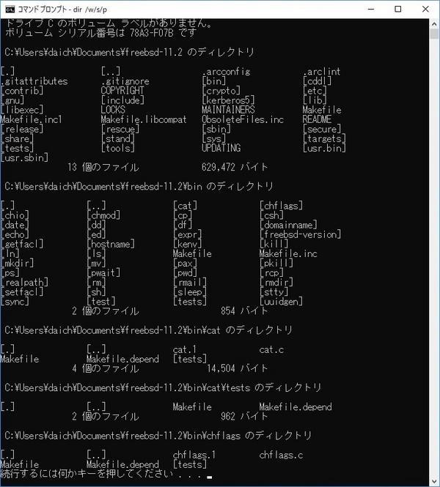The image size is (440, 487).
Task: Click the scrollbar up arrow
Action: pos(434,24)
